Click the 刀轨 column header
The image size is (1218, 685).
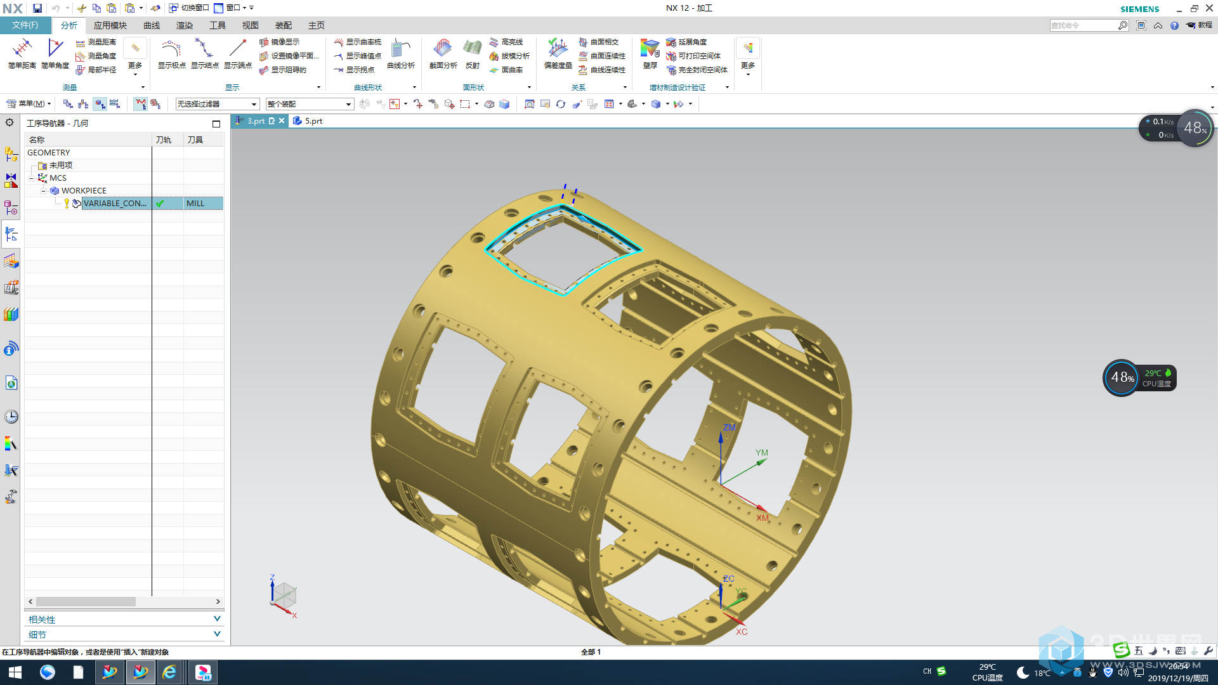[167, 140]
